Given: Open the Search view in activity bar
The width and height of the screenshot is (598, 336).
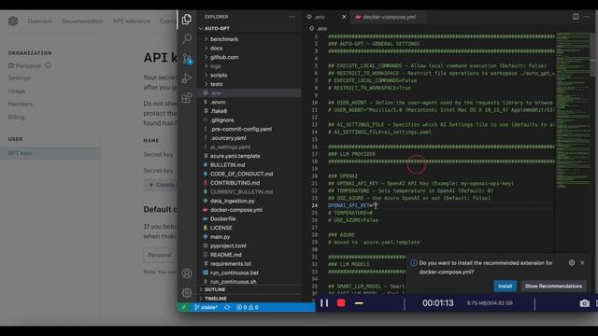Looking at the screenshot, I should (187, 38).
